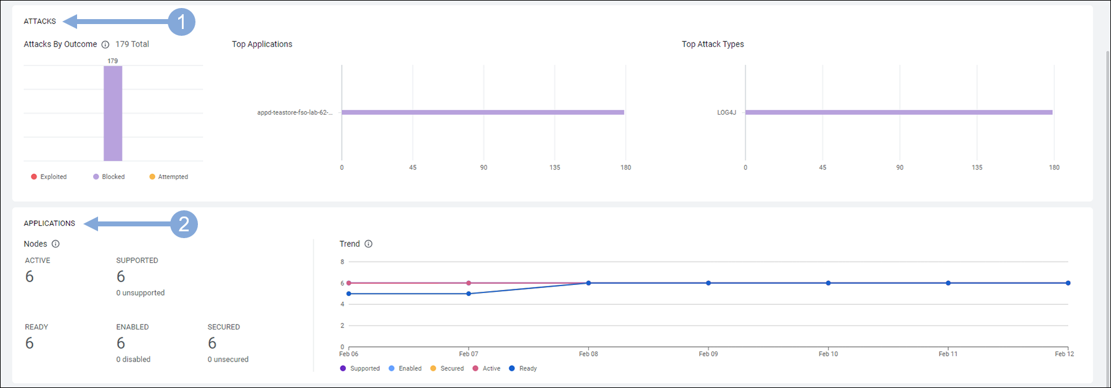Open the ACTIVE nodes count
Image resolution: width=1111 pixels, height=388 pixels.
30,276
